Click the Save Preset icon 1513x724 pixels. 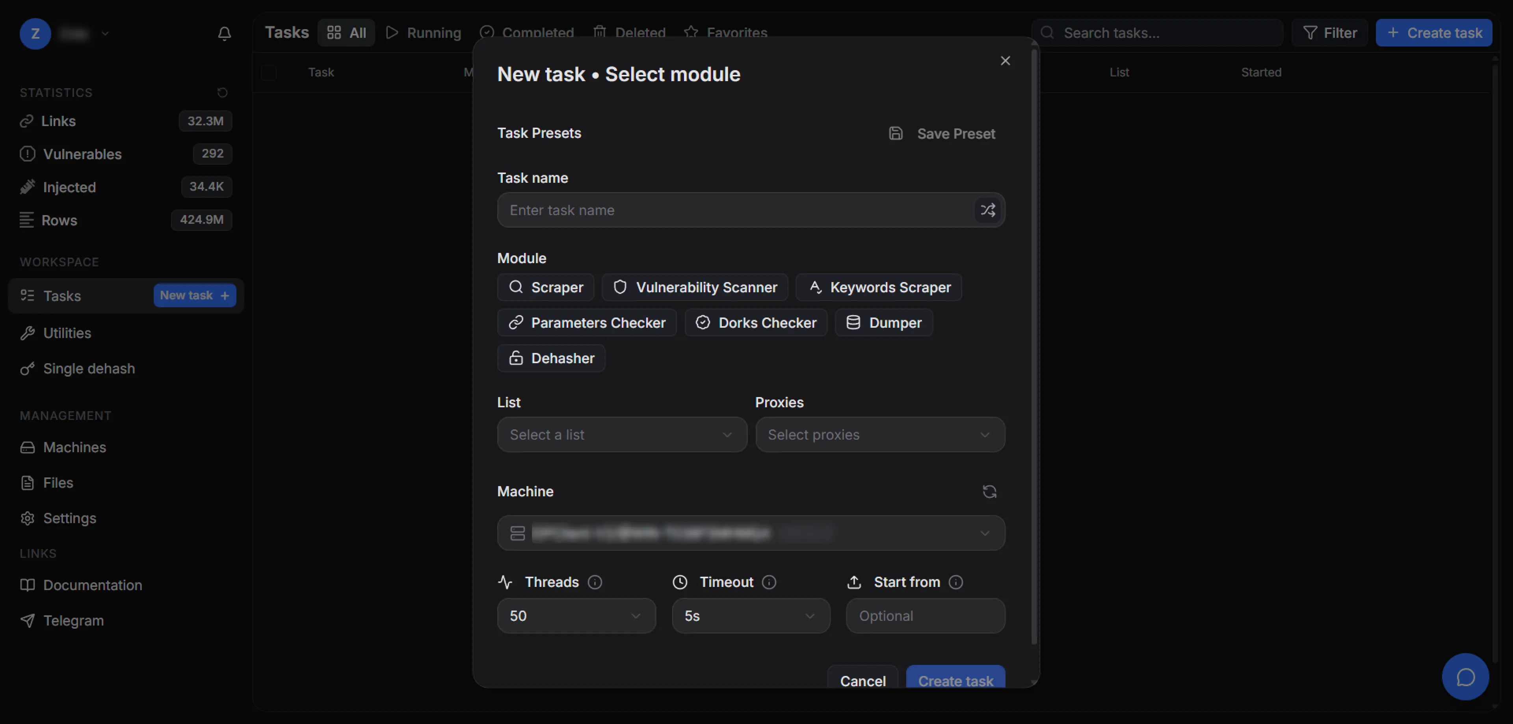[896, 133]
